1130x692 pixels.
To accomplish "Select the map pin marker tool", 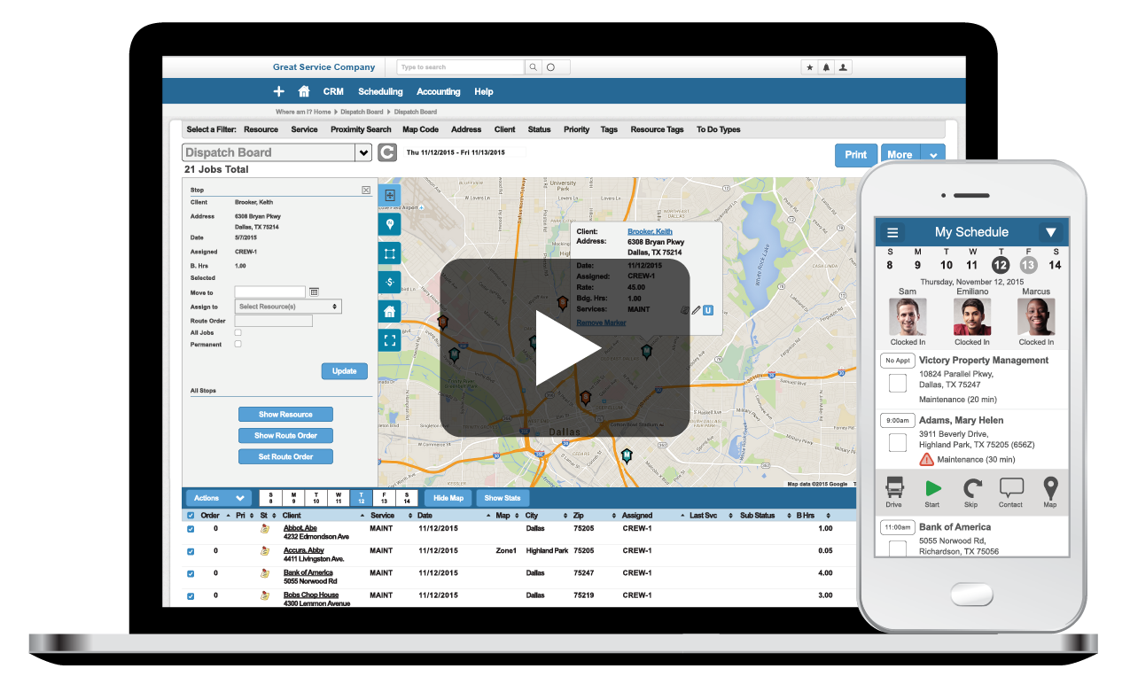I will point(389,224).
